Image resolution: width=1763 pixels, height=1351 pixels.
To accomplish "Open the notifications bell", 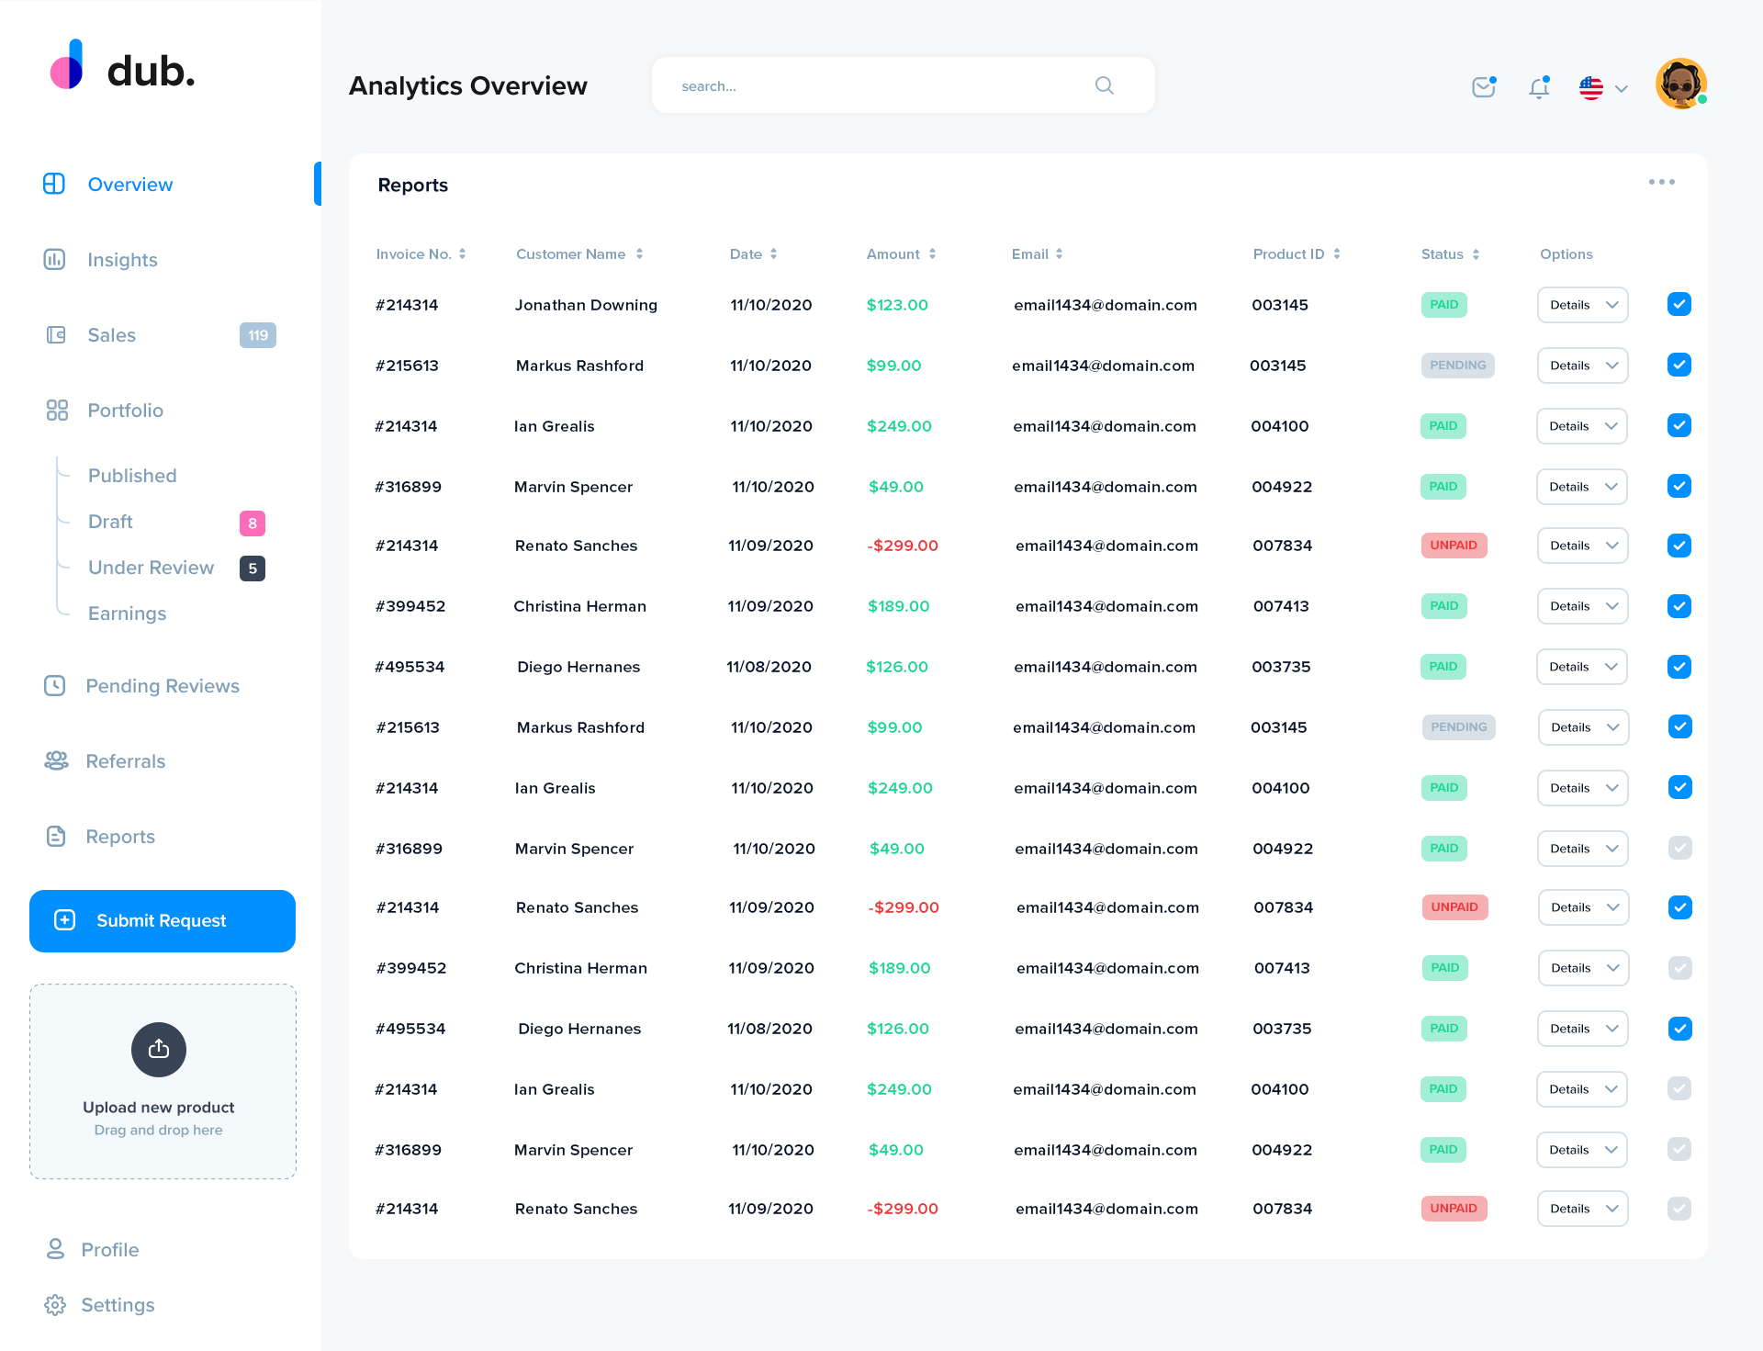I will pyautogui.click(x=1539, y=87).
